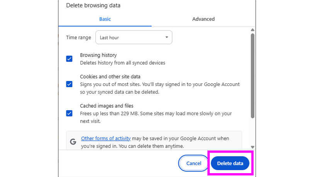Click the vertical scrollbar thumb
Image resolution: width=309 pixels, height=177 pixels.
tap(253, 76)
